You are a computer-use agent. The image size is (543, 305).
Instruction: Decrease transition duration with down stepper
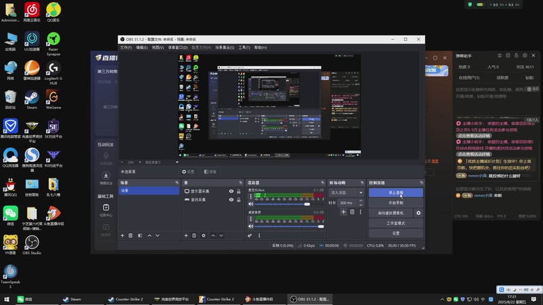click(x=361, y=205)
